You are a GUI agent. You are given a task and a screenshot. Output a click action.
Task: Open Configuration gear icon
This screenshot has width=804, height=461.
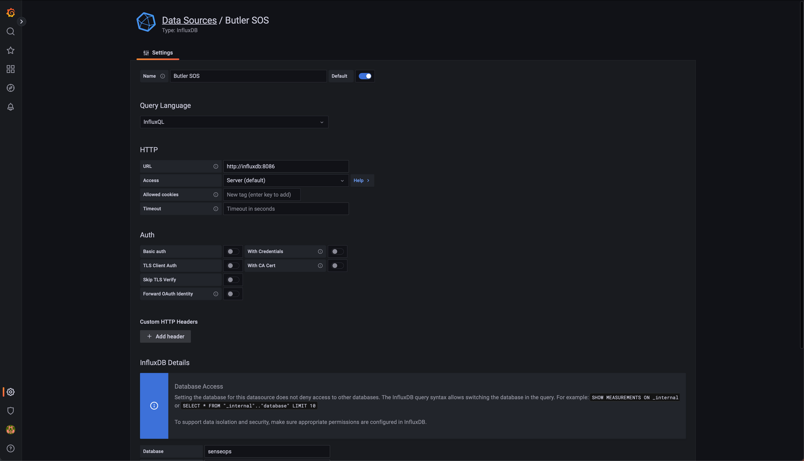(11, 392)
